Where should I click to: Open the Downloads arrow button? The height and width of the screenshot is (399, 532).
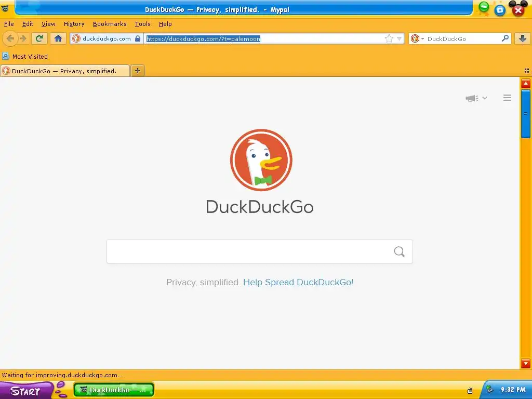click(x=523, y=38)
